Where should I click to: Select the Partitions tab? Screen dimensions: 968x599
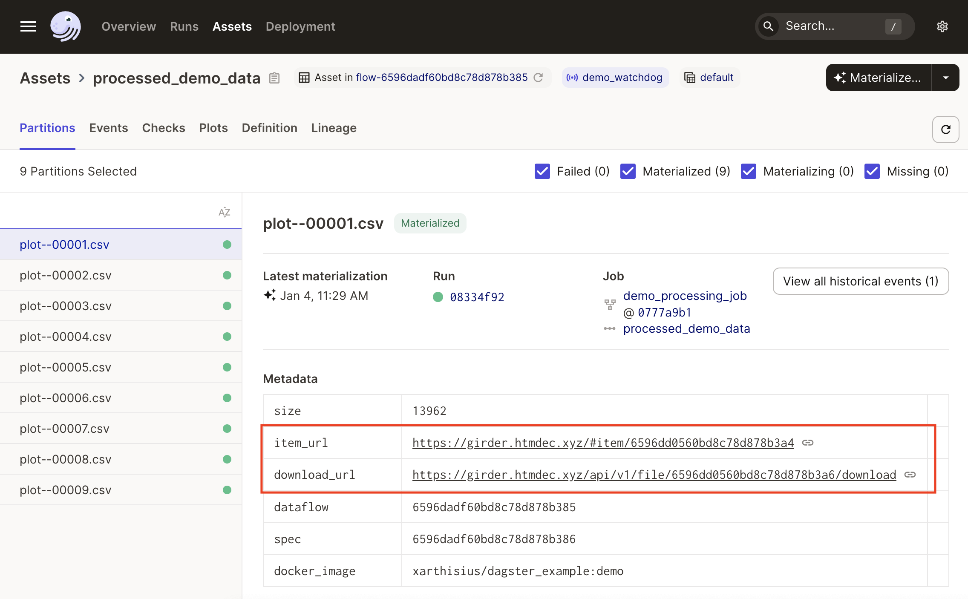pos(47,128)
